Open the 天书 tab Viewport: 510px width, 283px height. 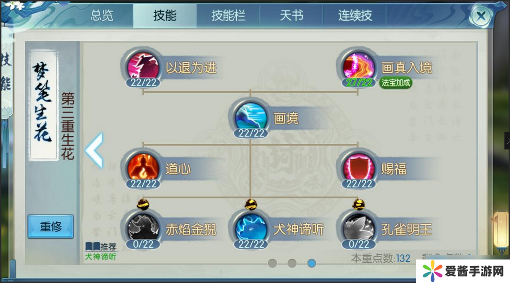point(292,16)
